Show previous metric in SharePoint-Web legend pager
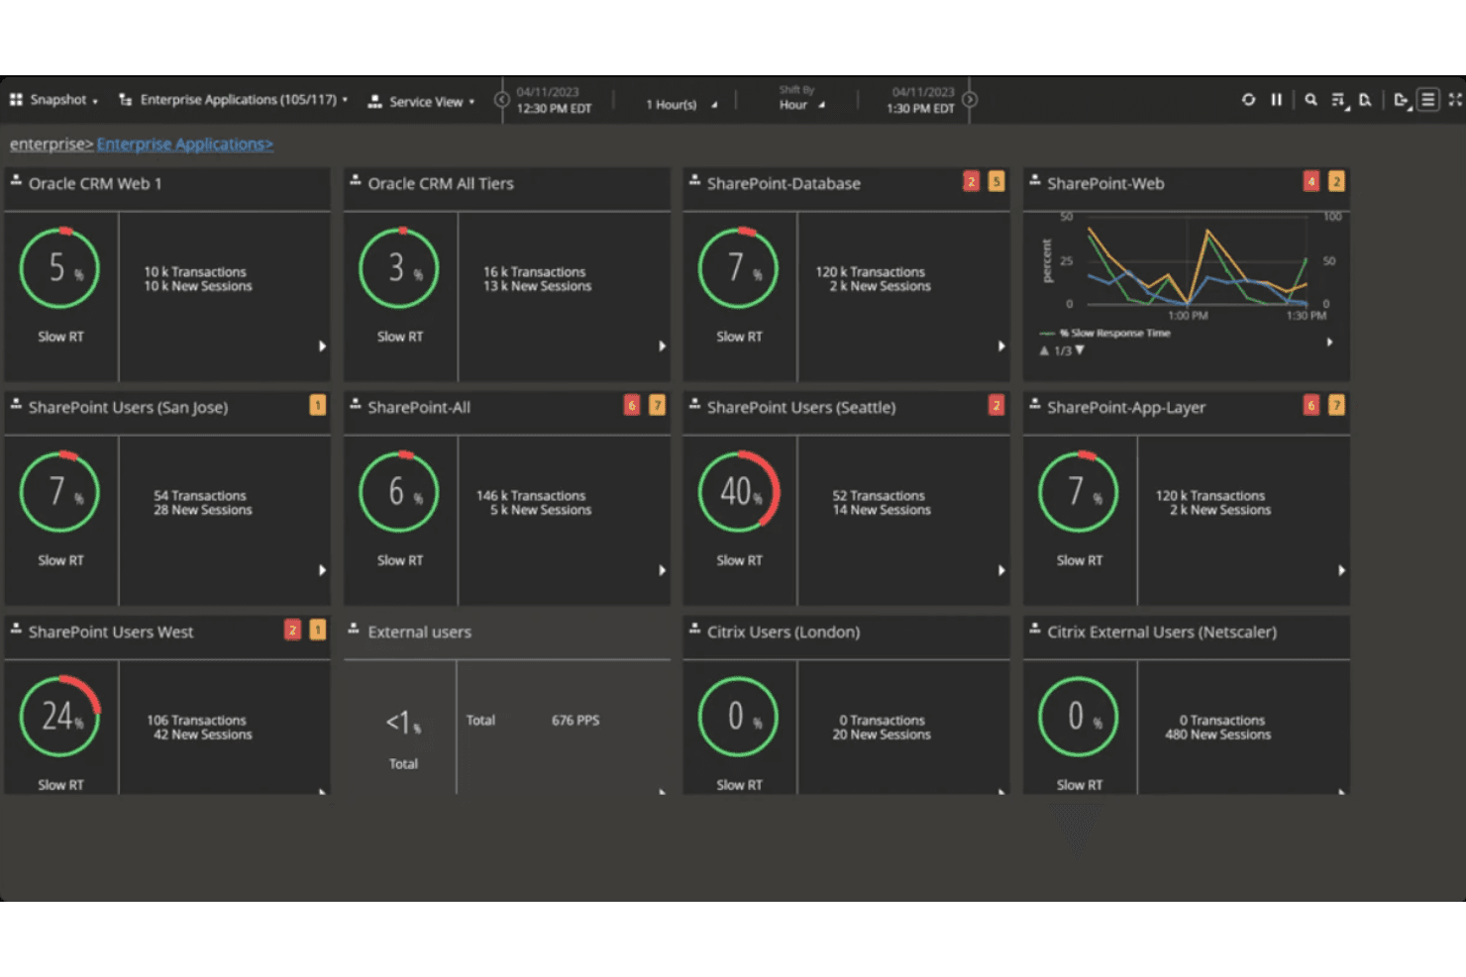Viewport: 1466px width, 977px height. pyautogui.click(x=1044, y=350)
